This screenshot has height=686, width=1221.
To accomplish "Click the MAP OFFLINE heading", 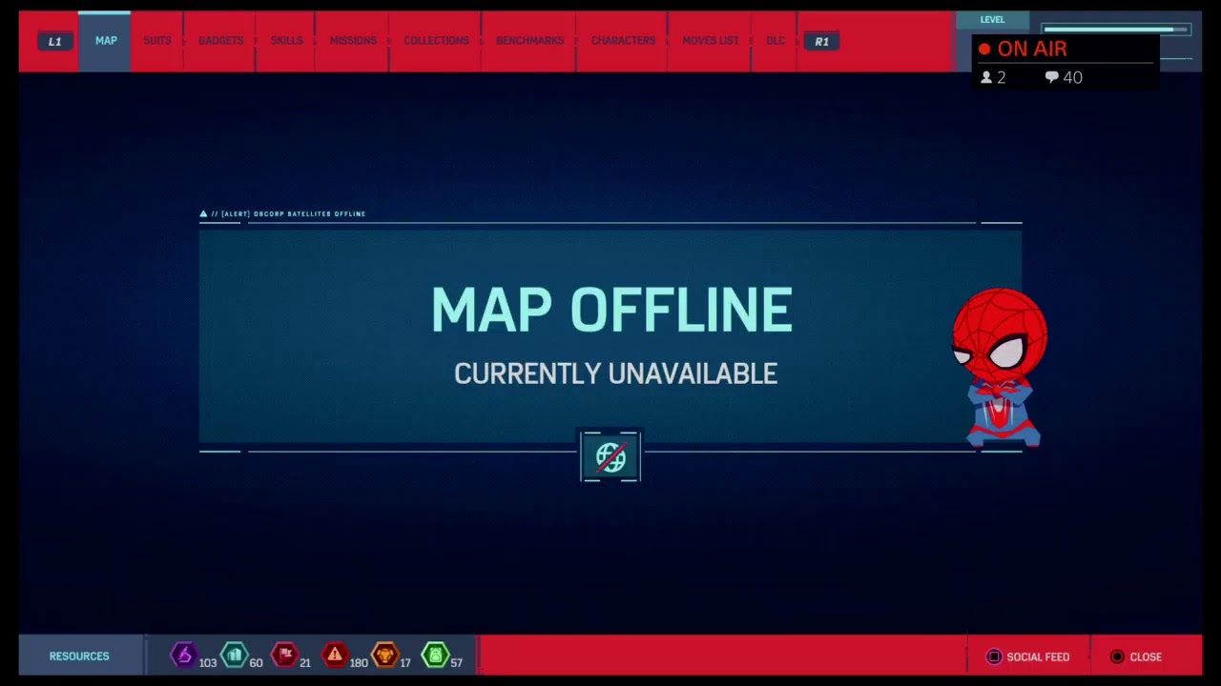I will (x=611, y=311).
